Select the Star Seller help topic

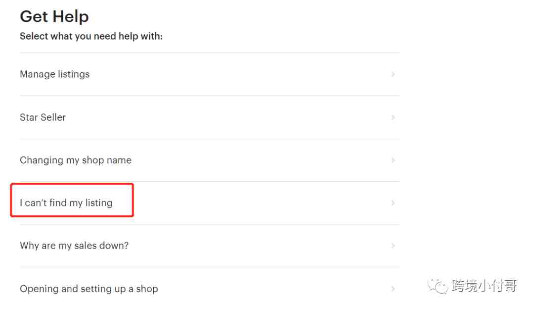click(x=210, y=117)
